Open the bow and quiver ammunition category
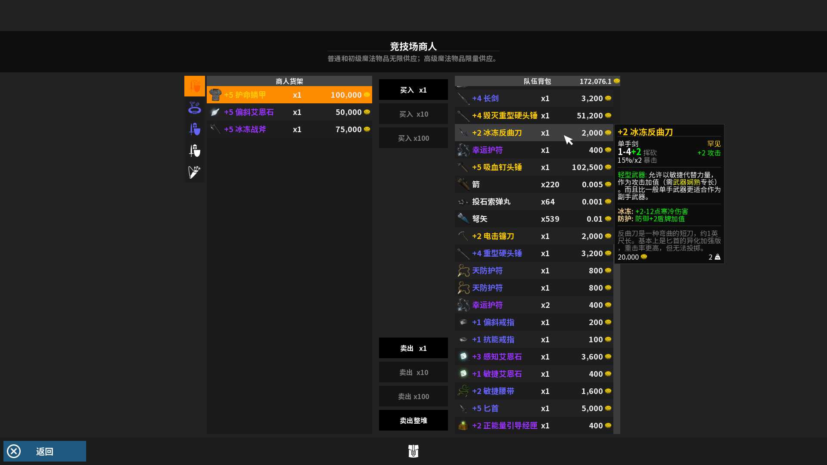This screenshot has width=827, height=465. click(x=195, y=172)
